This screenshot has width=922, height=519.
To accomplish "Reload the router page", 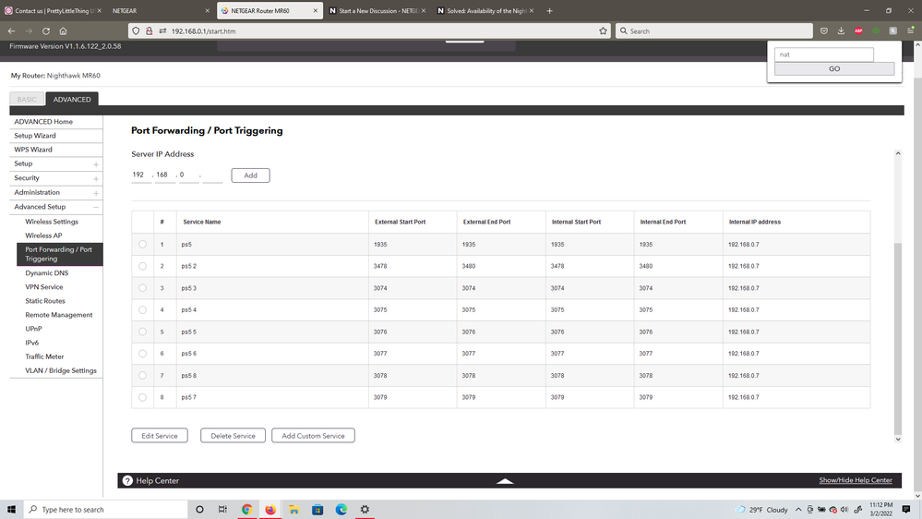I will [46, 30].
